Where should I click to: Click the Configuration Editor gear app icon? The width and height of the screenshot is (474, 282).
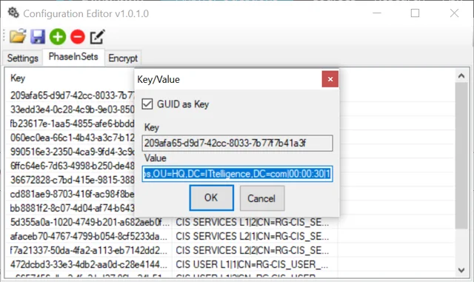click(x=13, y=13)
